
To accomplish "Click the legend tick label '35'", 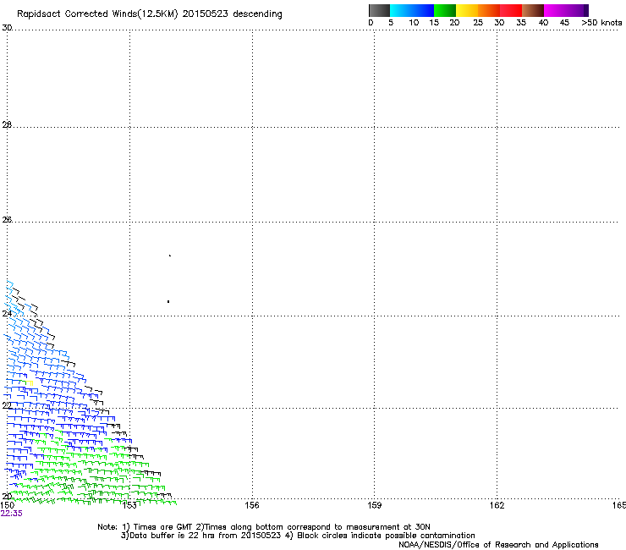I will tap(521, 22).
